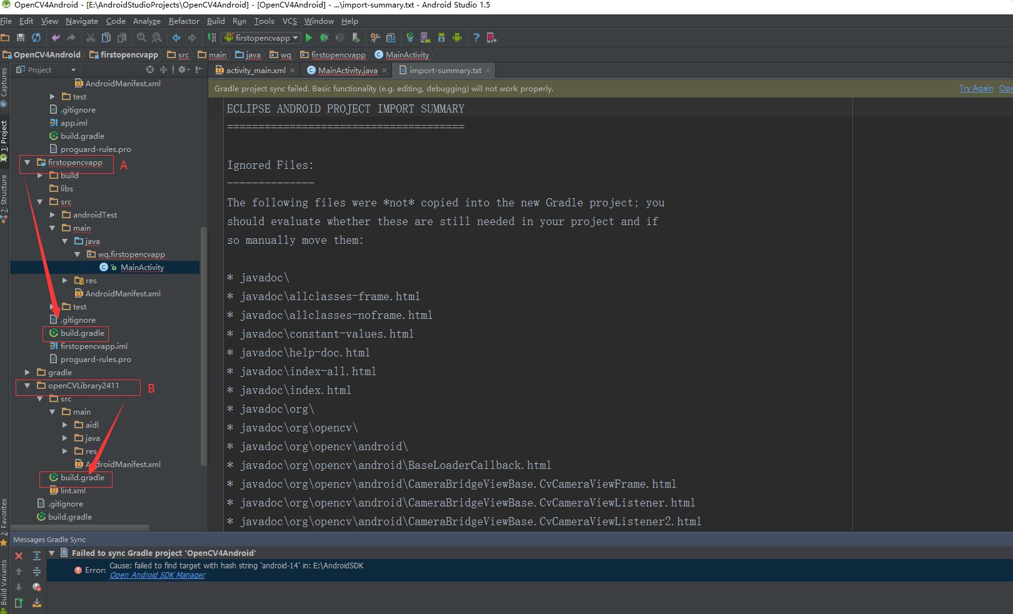1013x614 pixels.
Task: Collapse the Failed to sync Gradle message
Action: pyautogui.click(x=52, y=553)
